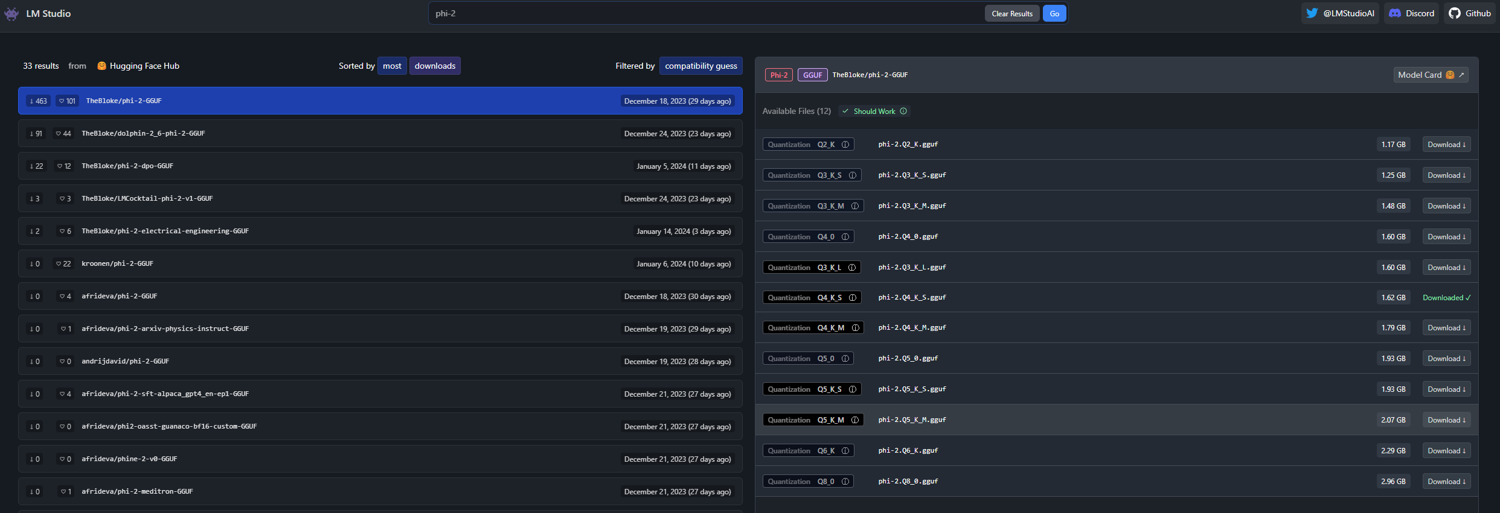Click the LM Studio logo icon
This screenshot has height=513, width=1500.
[11, 13]
